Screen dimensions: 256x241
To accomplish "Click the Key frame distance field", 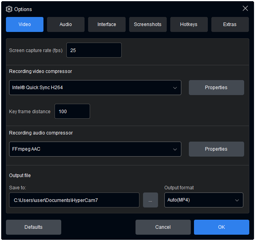I will (x=72, y=112).
